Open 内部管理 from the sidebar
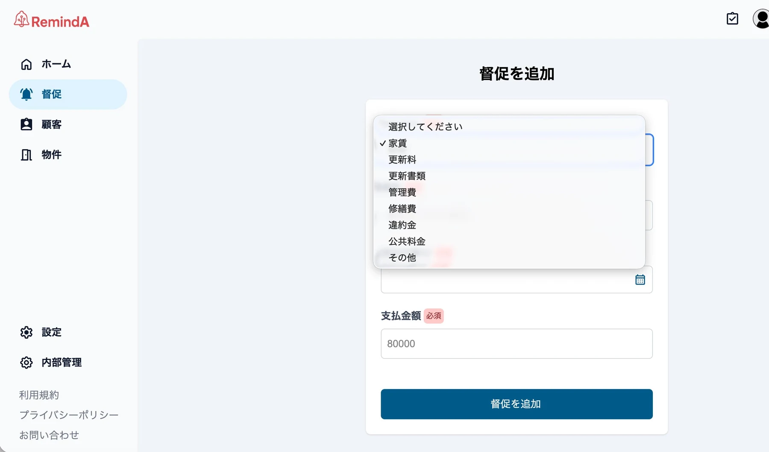Image resolution: width=769 pixels, height=452 pixels. point(68,363)
